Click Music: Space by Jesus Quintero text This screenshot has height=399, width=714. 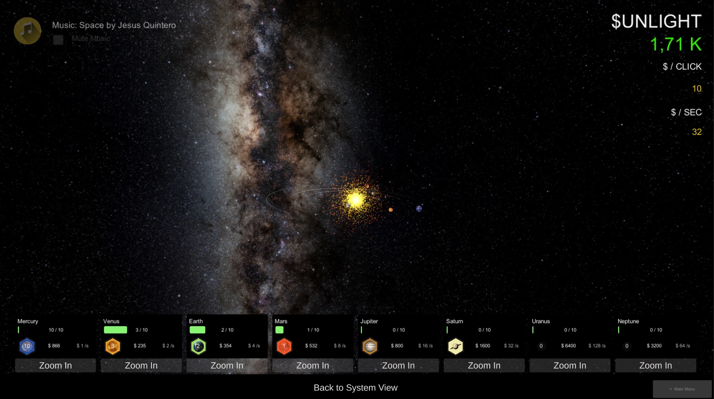pyautogui.click(x=114, y=25)
